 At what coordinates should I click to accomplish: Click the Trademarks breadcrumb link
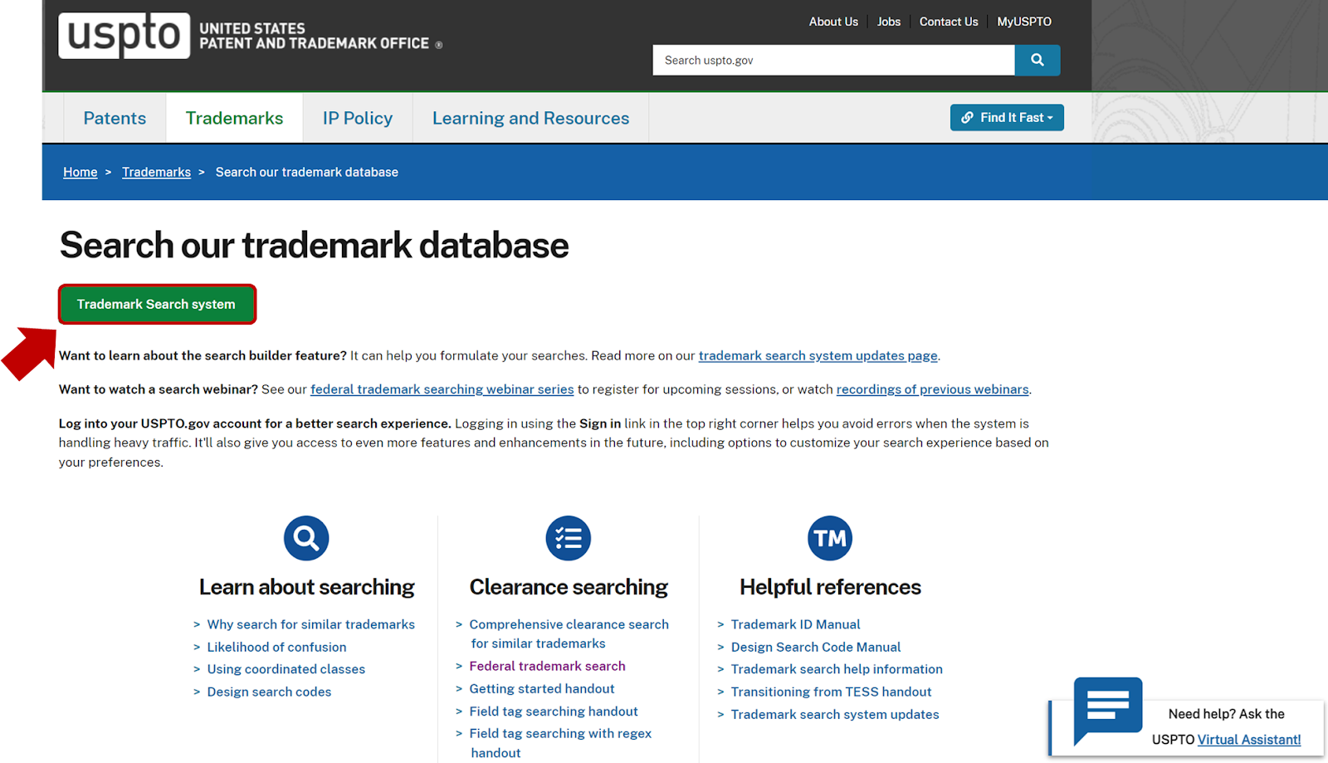coord(156,172)
